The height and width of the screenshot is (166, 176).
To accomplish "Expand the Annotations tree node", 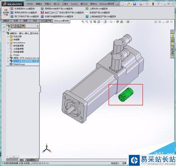I will (x=8, y=42).
